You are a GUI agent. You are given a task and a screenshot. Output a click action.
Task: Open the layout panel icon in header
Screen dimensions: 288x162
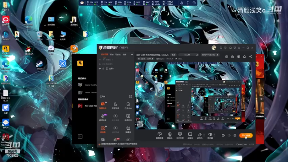click(239, 57)
